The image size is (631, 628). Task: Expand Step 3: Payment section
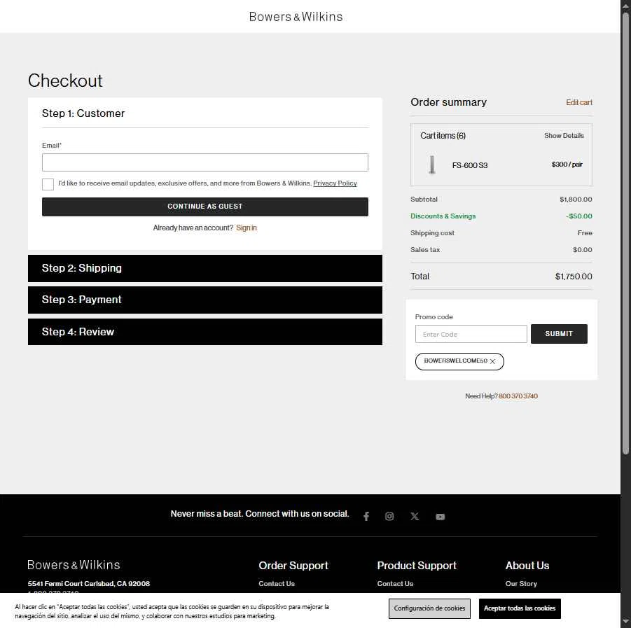click(204, 300)
